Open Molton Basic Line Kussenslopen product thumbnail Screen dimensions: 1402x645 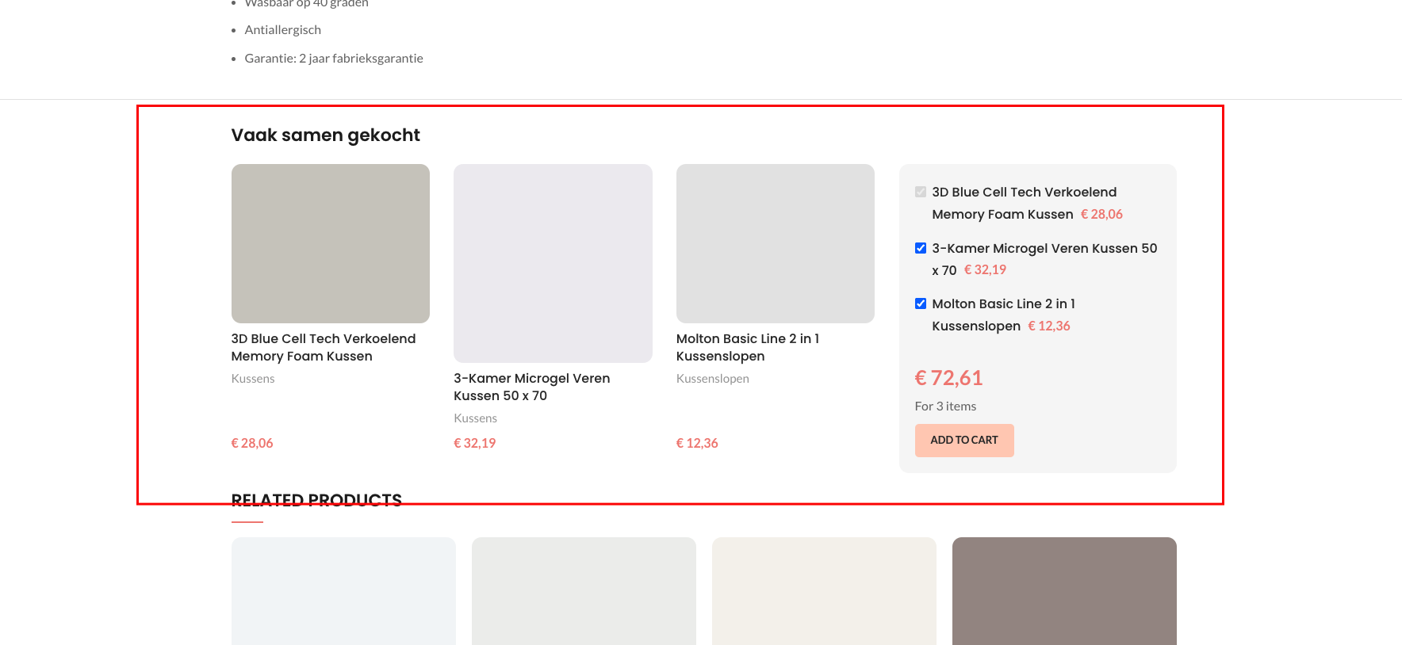tap(776, 243)
